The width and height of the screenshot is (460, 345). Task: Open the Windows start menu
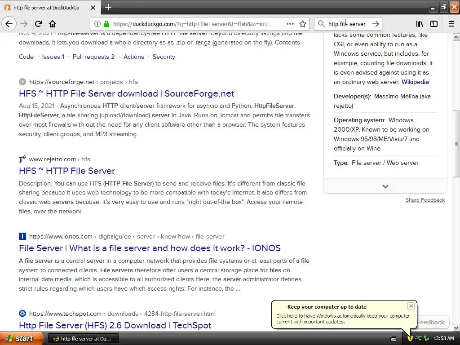[21, 339]
